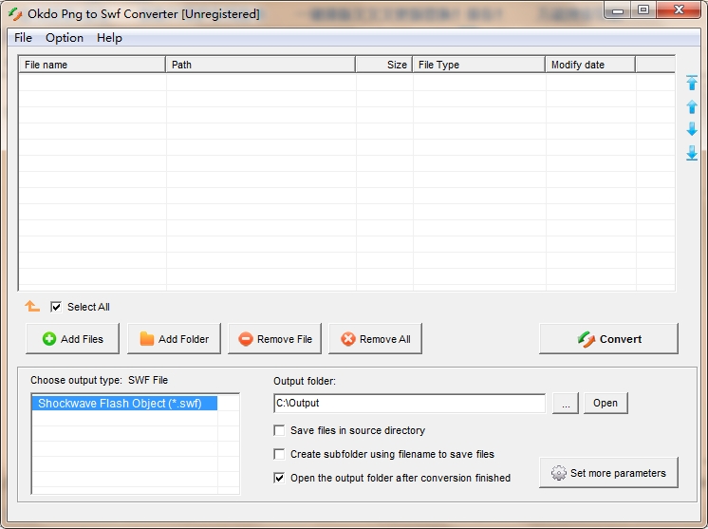708x529 pixels.
Task: Click the move-to-bottom arrow icon
Action: pos(691,153)
